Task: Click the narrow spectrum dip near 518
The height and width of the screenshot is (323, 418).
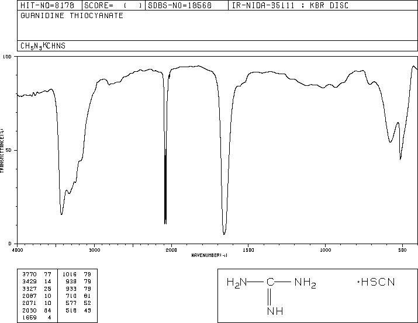Action: click(x=400, y=158)
